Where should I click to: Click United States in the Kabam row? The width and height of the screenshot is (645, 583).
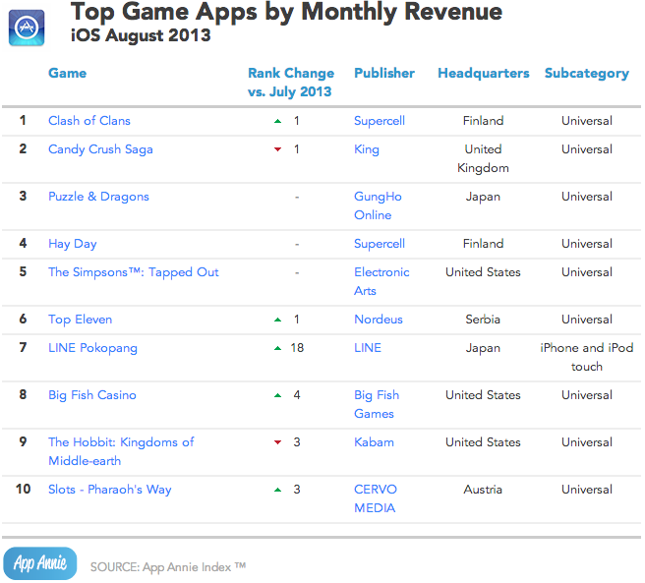click(483, 442)
